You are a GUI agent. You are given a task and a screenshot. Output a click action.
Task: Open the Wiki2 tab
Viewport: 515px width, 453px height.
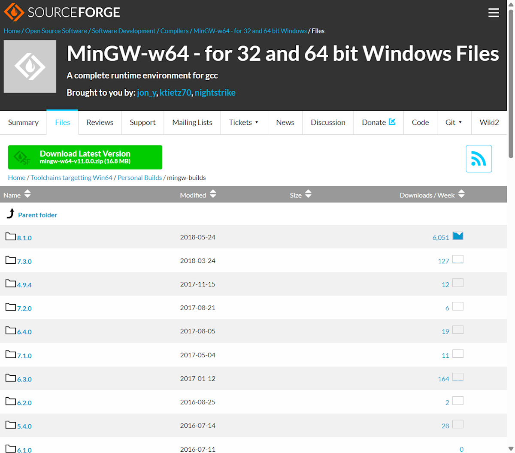click(x=489, y=122)
